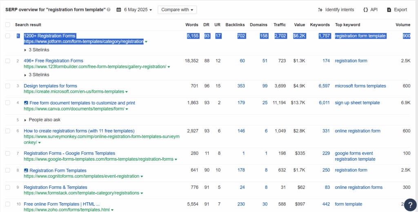Open the Design templates for forms link
This screenshot has height=212, width=418.
pyautogui.click(x=50, y=86)
